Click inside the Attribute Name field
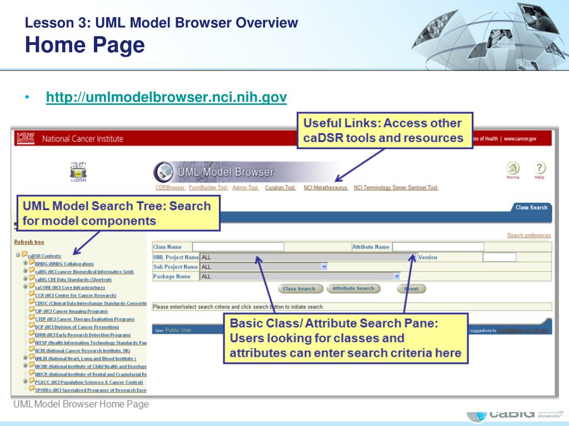569x426 pixels. (x=438, y=247)
